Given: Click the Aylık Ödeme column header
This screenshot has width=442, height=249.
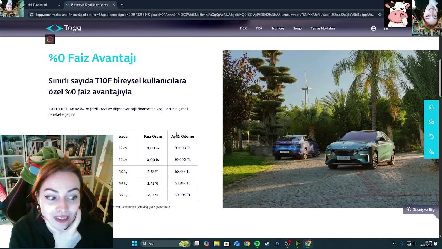Looking at the screenshot, I should coord(183,136).
